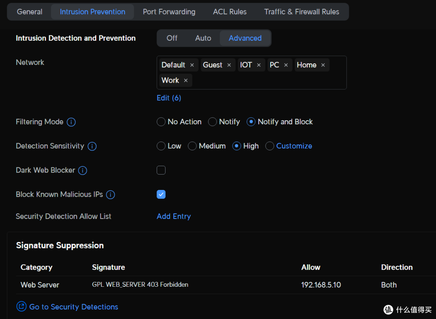The height and width of the screenshot is (319, 436).
Task: Click the Default network tag label
Action: [x=173, y=65]
